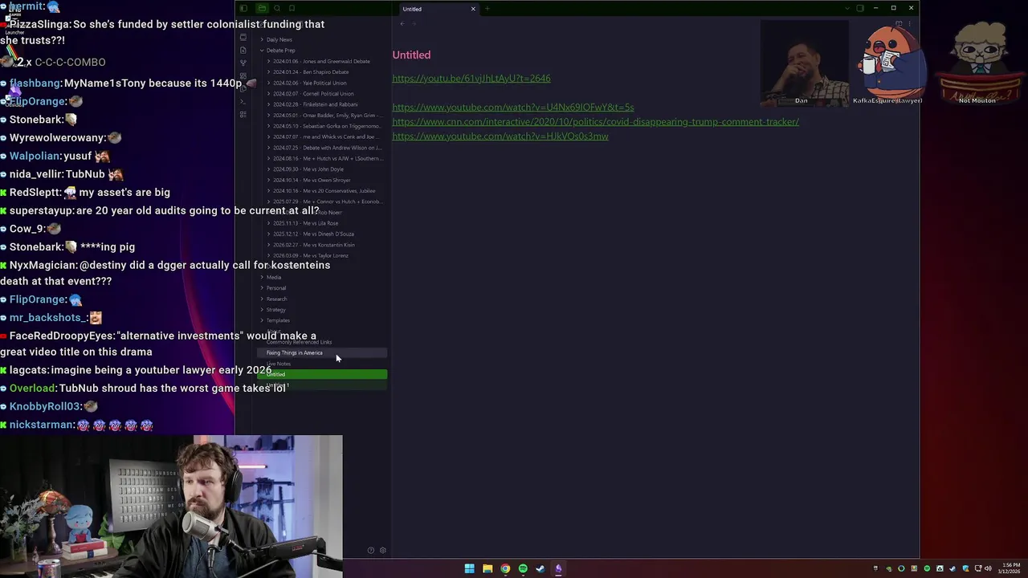Open the graph view ribbon icon
This screenshot has width=1028, height=578.
pyautogui.click(x=243, y=63)
